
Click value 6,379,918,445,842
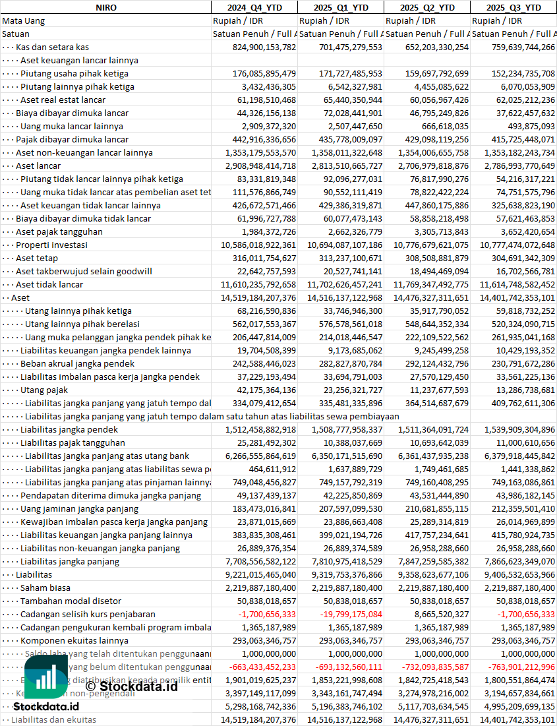click(x=520, y=456)
